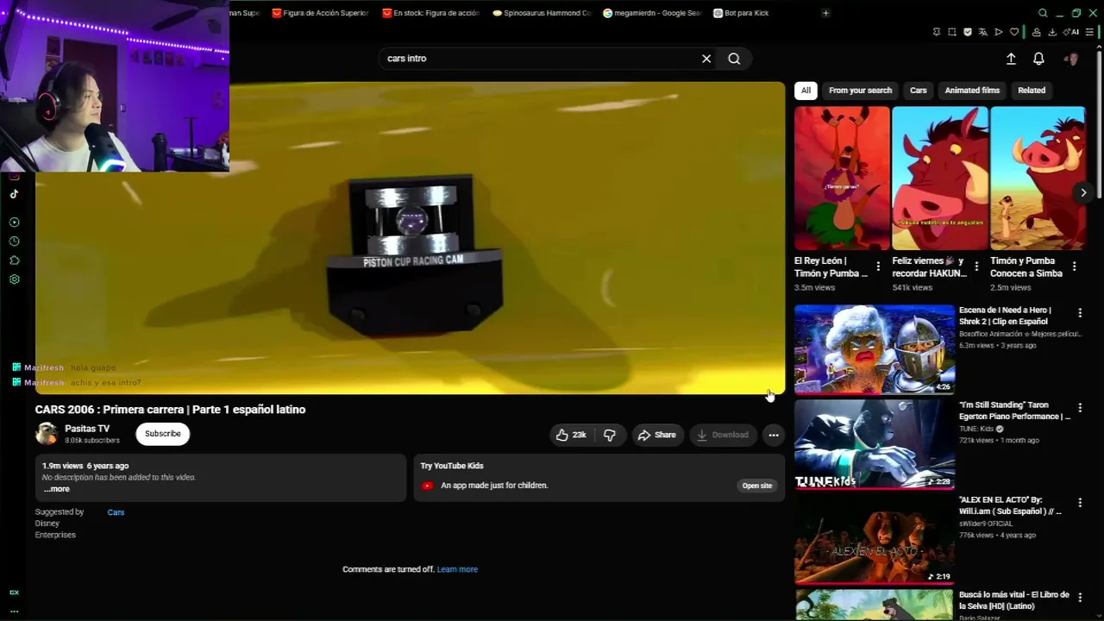Image resolution: width=1104 pixels, height=621 pixels.
Task: Open the I'm Still Standing video thumbnail
Action: (x=875, y=444)
